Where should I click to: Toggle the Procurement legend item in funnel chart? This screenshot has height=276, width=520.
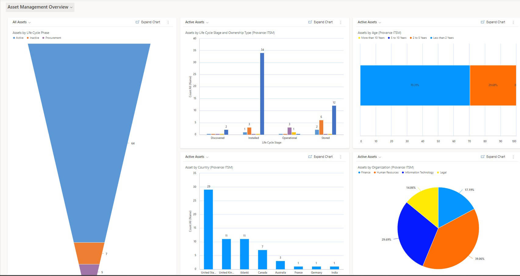click(x=52, y=38)
